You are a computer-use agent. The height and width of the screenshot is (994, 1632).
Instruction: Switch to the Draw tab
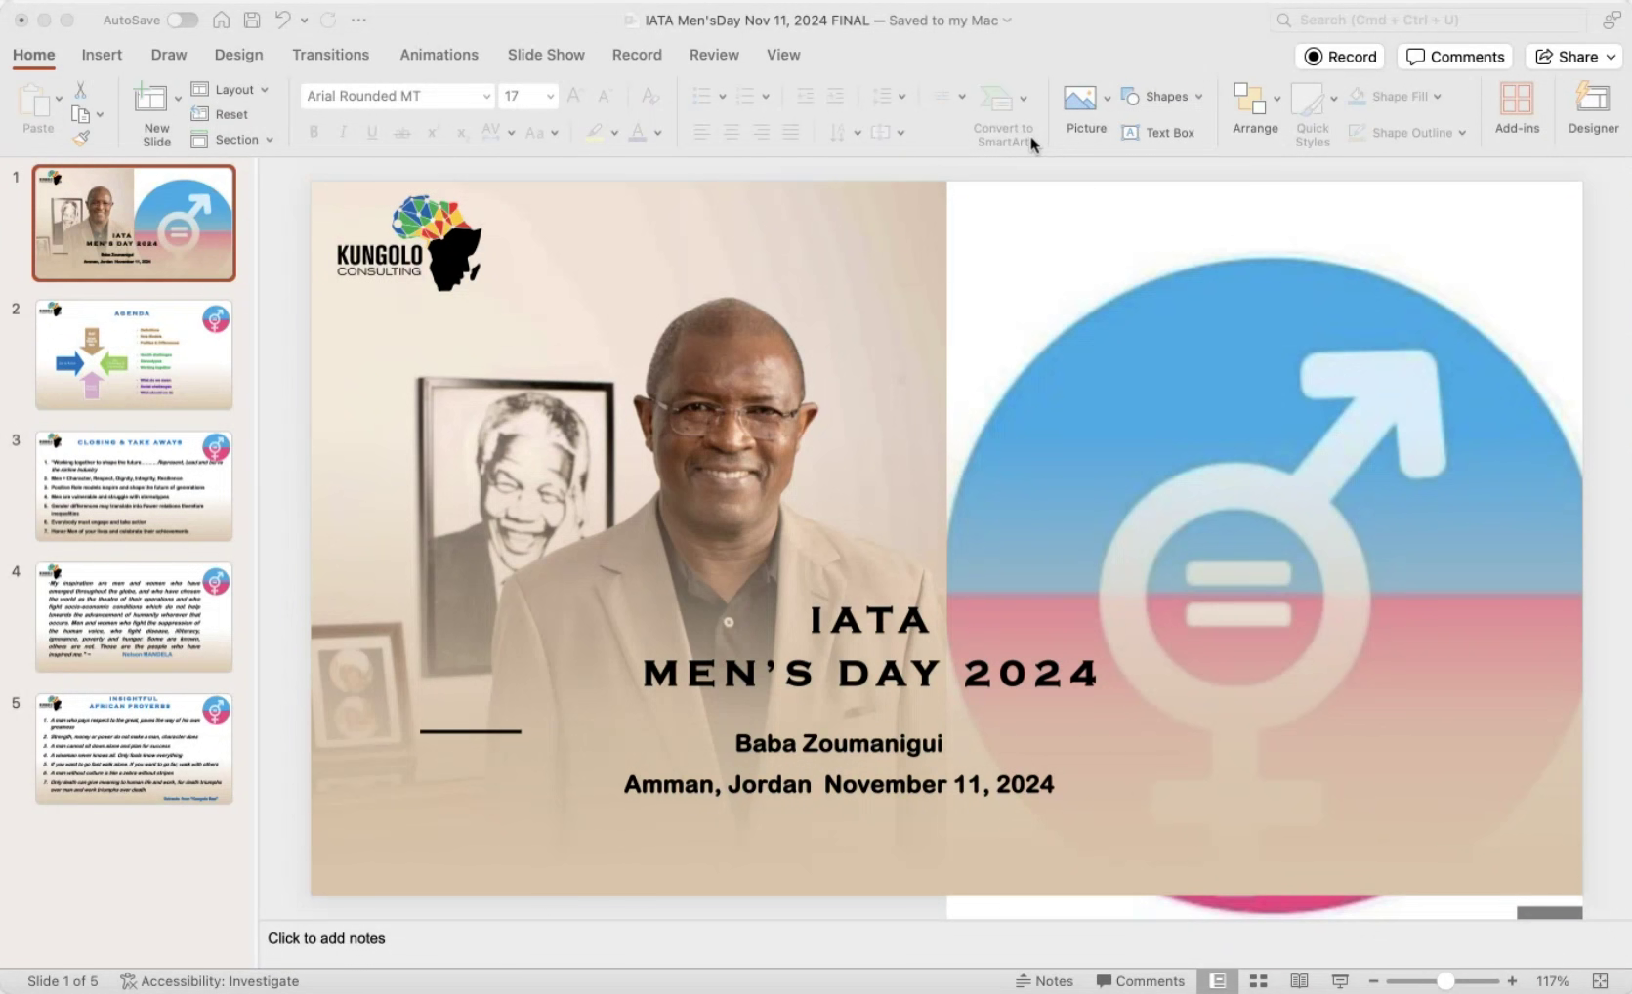tap(169, 55)
